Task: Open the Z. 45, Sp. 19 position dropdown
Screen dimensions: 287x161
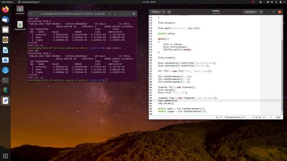Action: pos(262,117)
